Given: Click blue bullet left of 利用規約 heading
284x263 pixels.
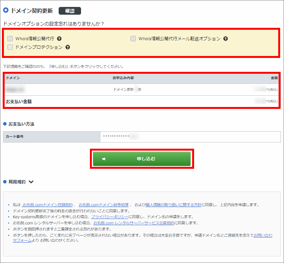Looking at the screenshot, I should [x=5, y=182].
